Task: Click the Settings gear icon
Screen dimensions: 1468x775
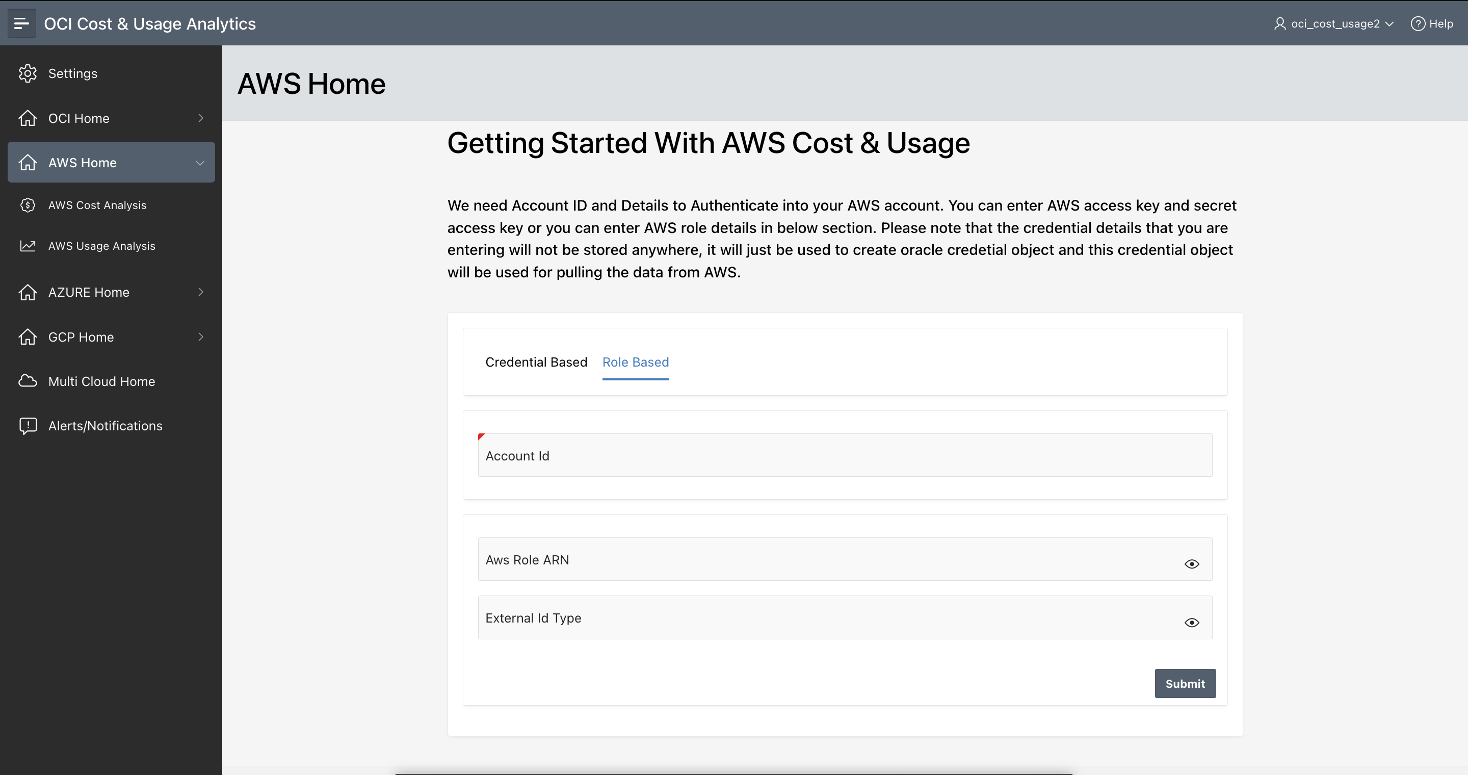Action: tap(28, 73)
